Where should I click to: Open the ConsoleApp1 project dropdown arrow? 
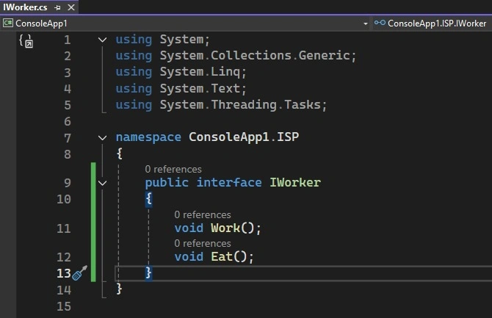(x=365, y=24)
